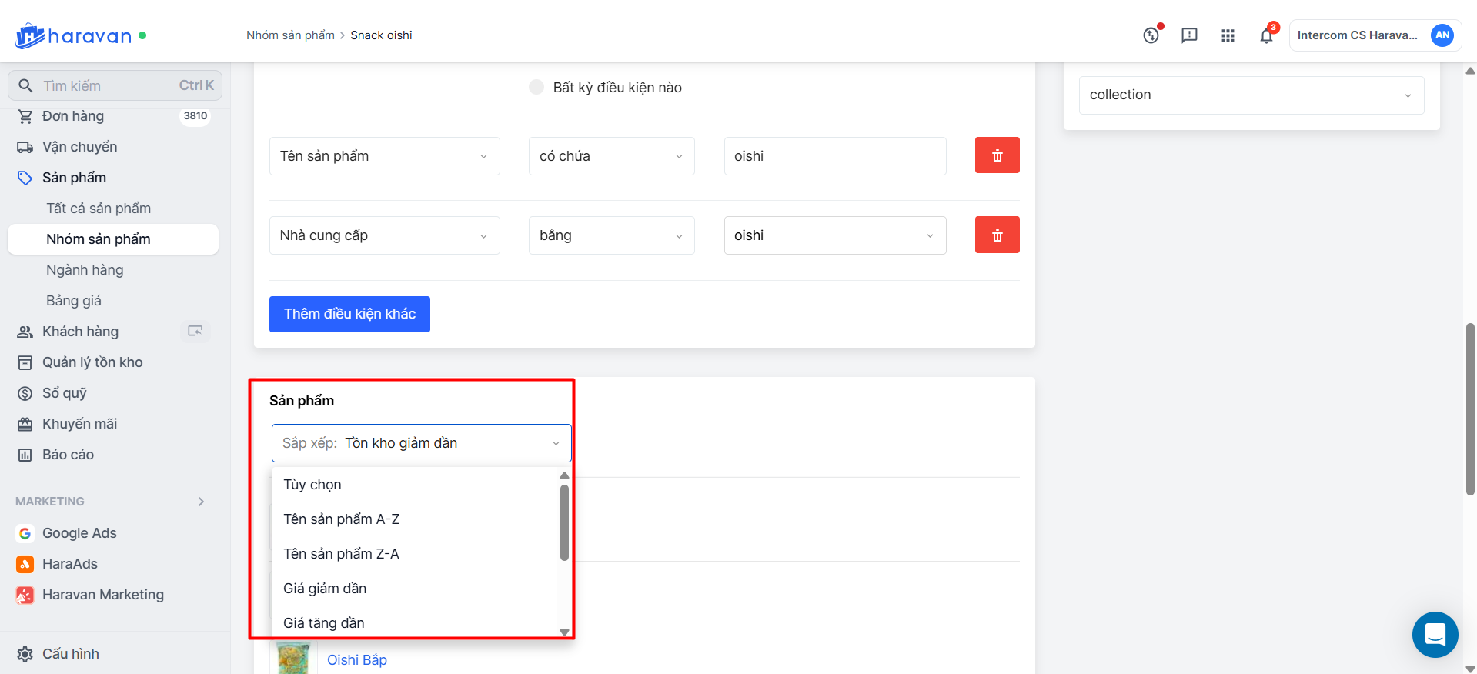This screenshot has width=1477, height=674.
Task: Click the Khách hàng screen shortcut icon
Action: [195, 331]
